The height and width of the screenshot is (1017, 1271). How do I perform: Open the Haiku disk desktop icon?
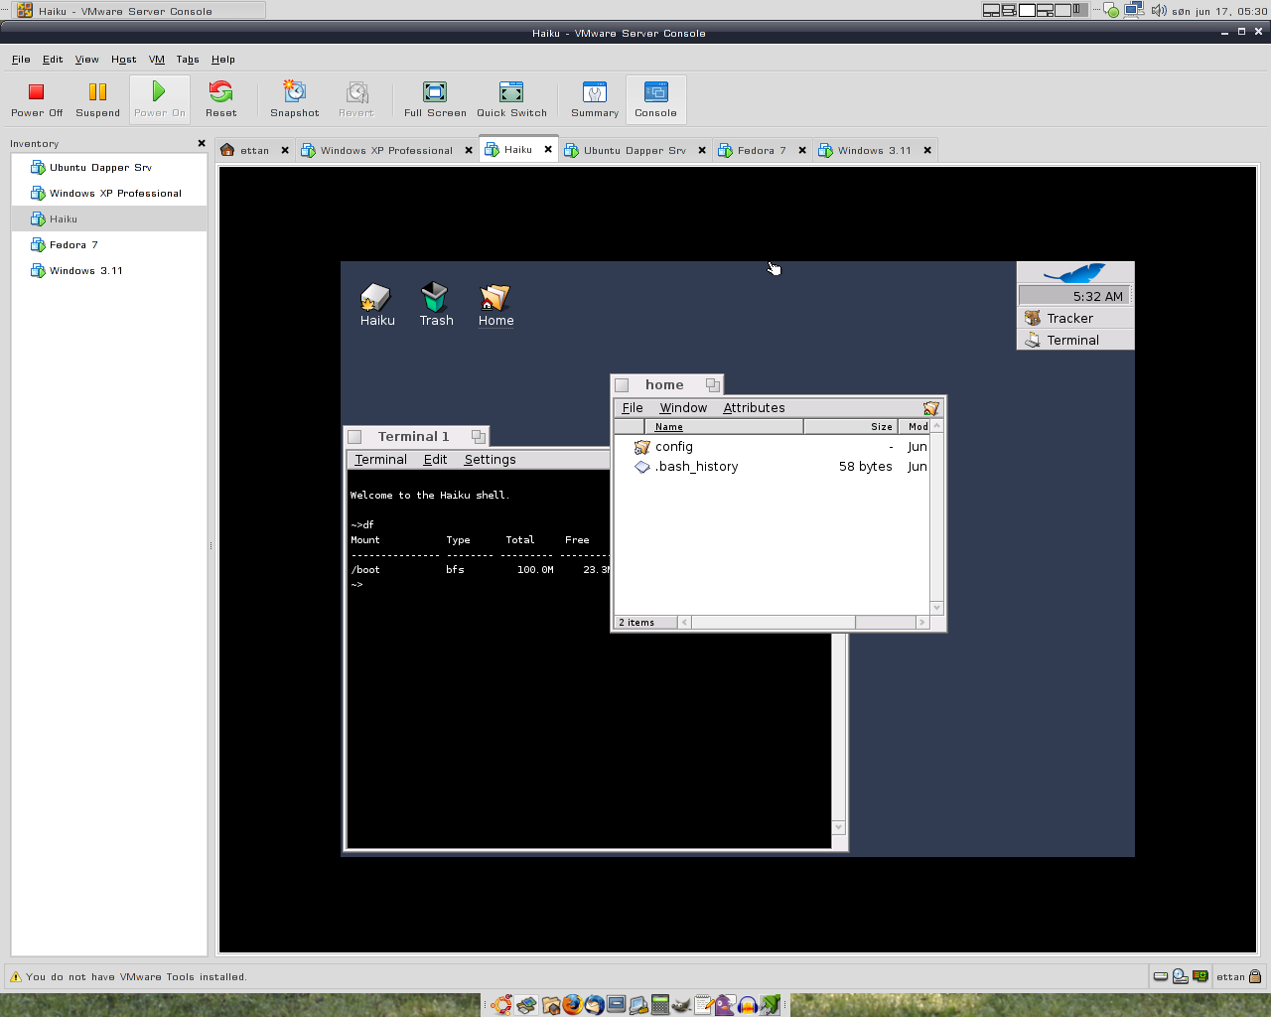(x=377, y=305)
